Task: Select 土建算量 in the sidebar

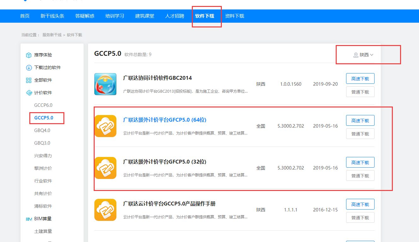Action: (43, 231)
